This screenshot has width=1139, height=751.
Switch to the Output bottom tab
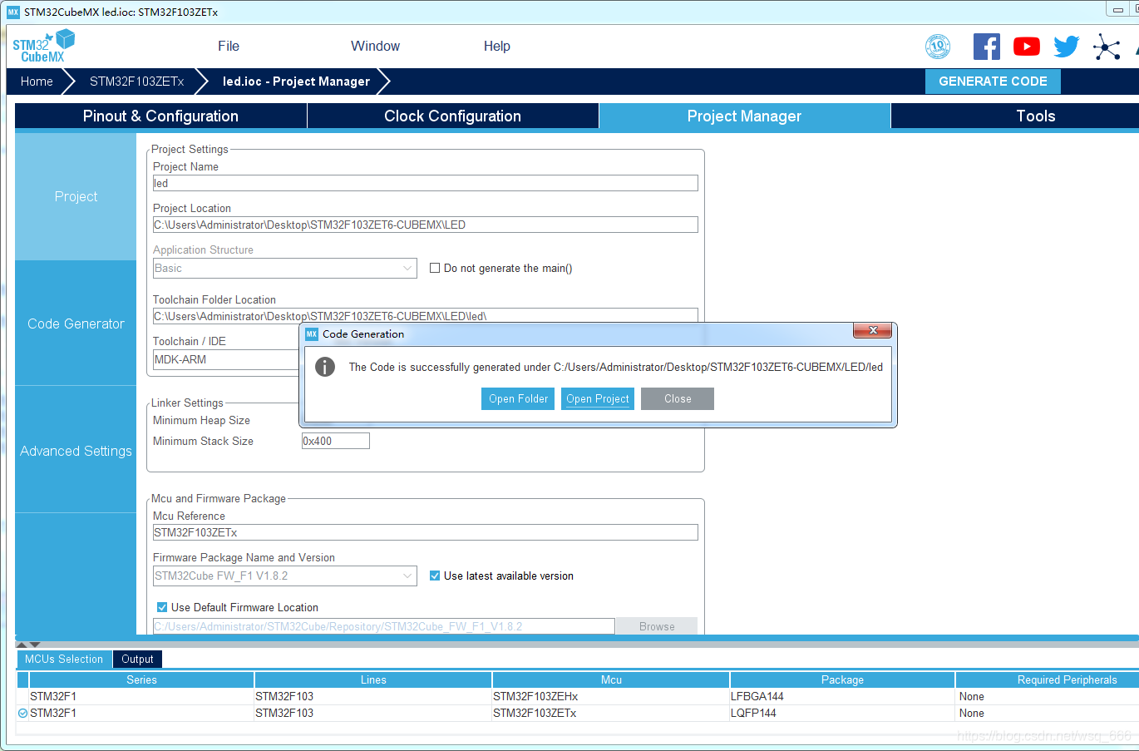point(137,659)
